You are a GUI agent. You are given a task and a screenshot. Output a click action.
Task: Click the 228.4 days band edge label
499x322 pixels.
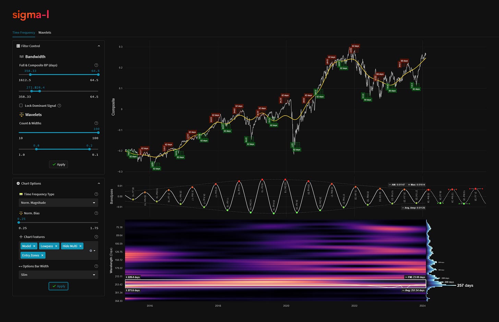tap(133, 277)
